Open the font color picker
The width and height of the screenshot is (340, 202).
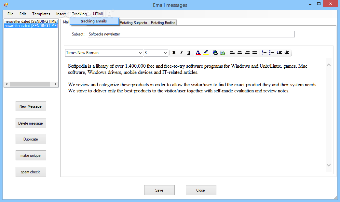click(198, 53)
